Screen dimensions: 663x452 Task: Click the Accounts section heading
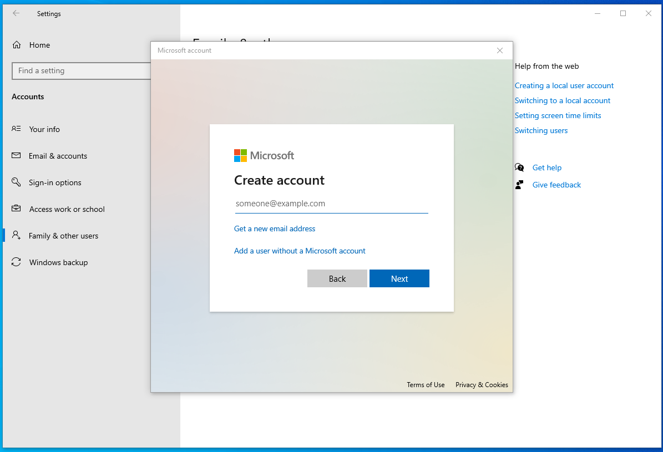(x=28, y=97)
